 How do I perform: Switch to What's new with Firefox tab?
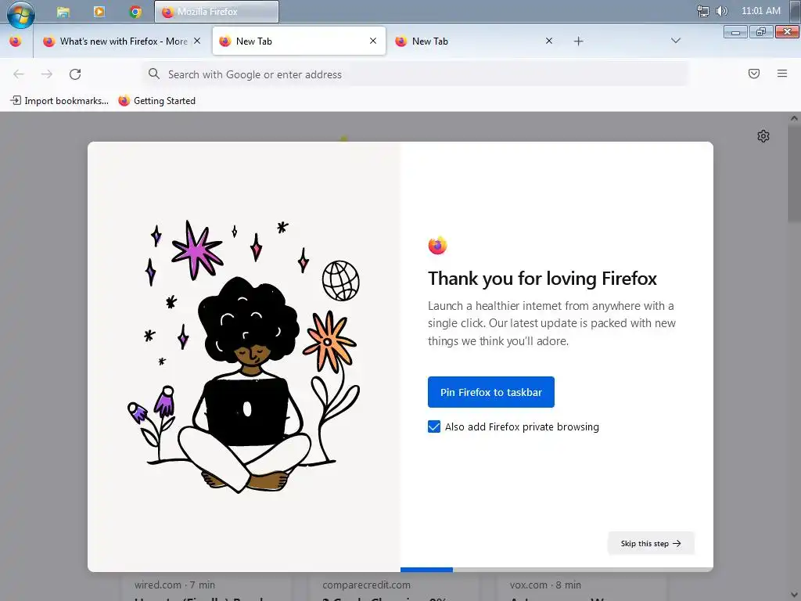[116, 41]
